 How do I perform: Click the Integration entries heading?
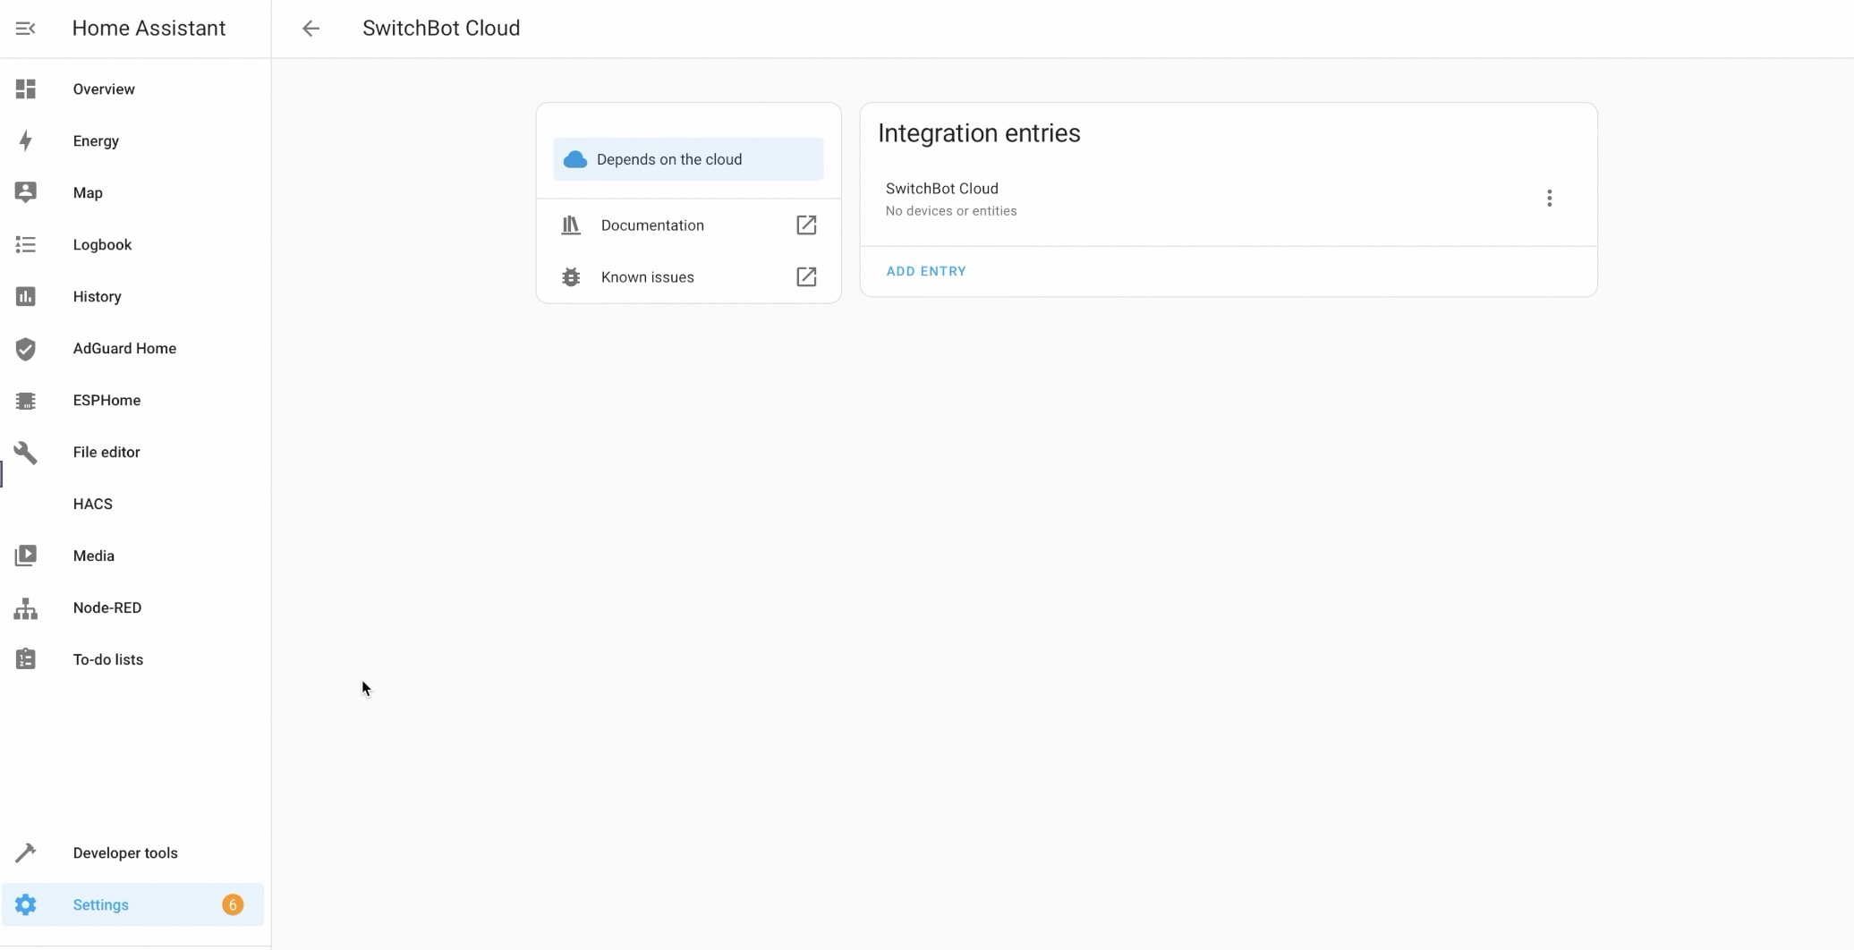[979, 133]
